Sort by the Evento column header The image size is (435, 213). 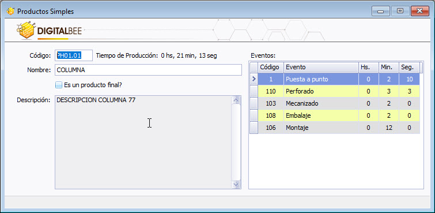pyautogui.click(x=321, y=68)
